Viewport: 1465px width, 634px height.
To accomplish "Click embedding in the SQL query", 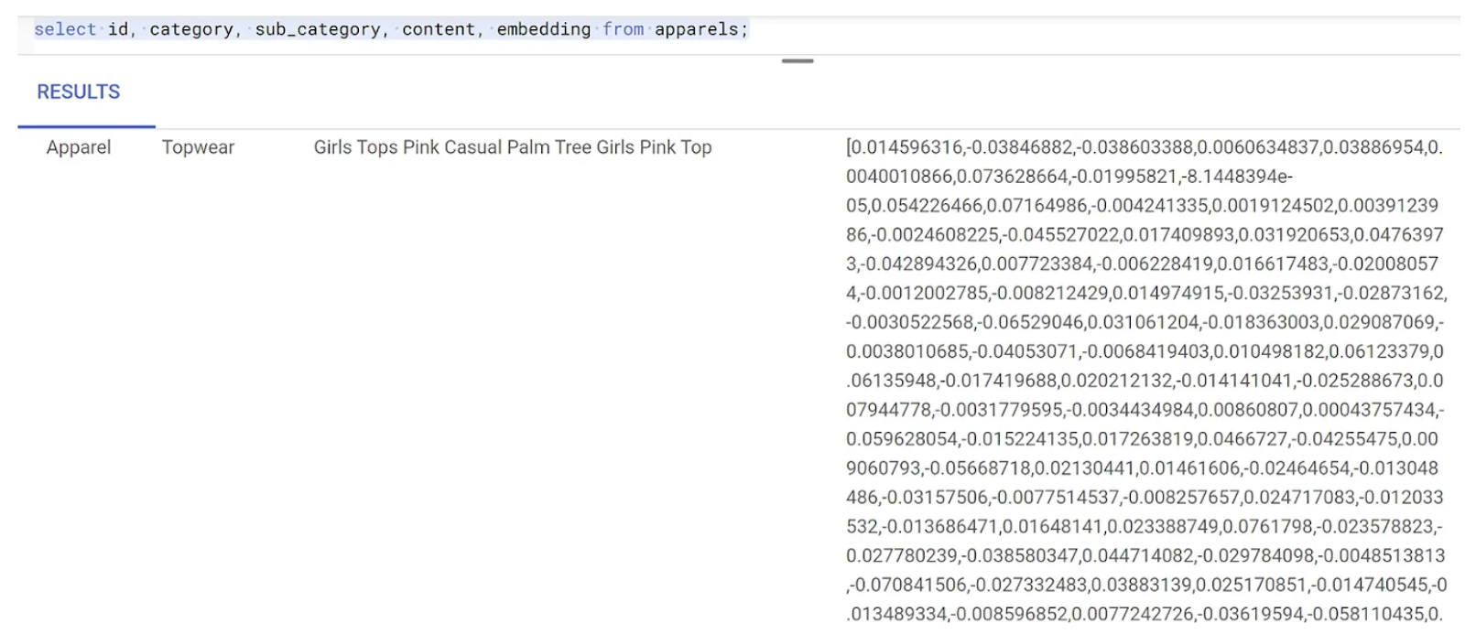I will pyautogui.click(x=544, y=29).
